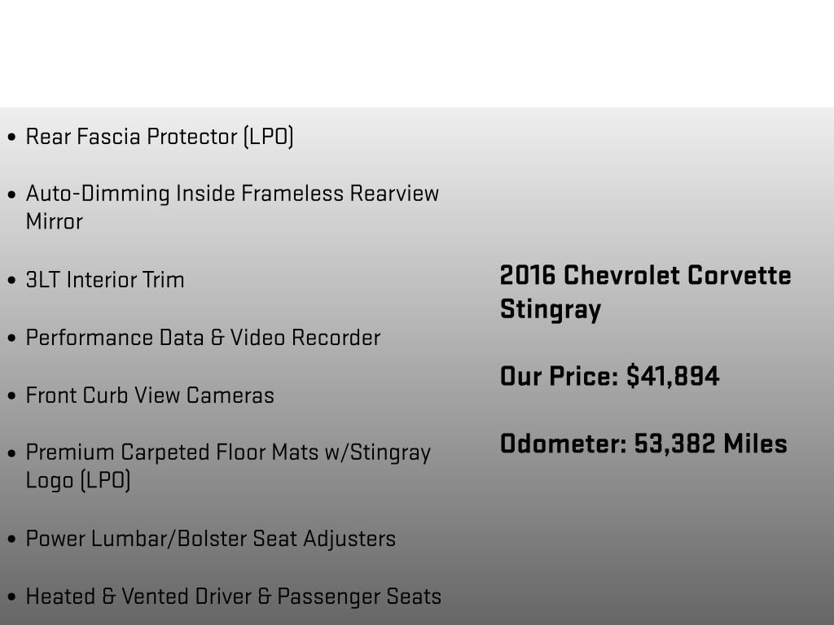Screen dimensions: 834x625
Task: Click the bullet before Front Curb View Cameras
Action: pyautogui.click(x=11, y=396)
